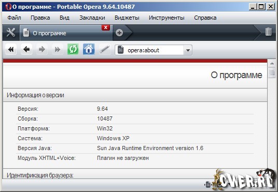This screenshot has width=278, height=192.
Task: Open closed tabs trash can
Action: [268, 32]
